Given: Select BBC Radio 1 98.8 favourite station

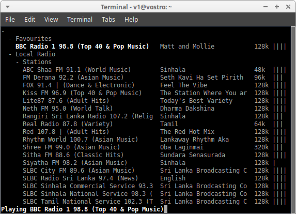Looking at the screenshot, I should point(82,47).
